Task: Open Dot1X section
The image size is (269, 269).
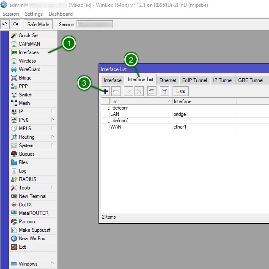Action: tap(33, 205)
